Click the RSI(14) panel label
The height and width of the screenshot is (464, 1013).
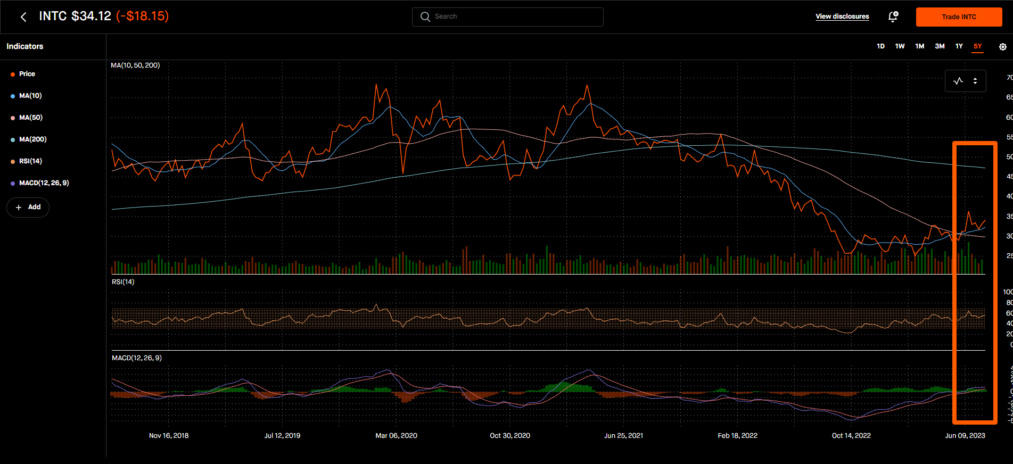click(x=123, y=282)
